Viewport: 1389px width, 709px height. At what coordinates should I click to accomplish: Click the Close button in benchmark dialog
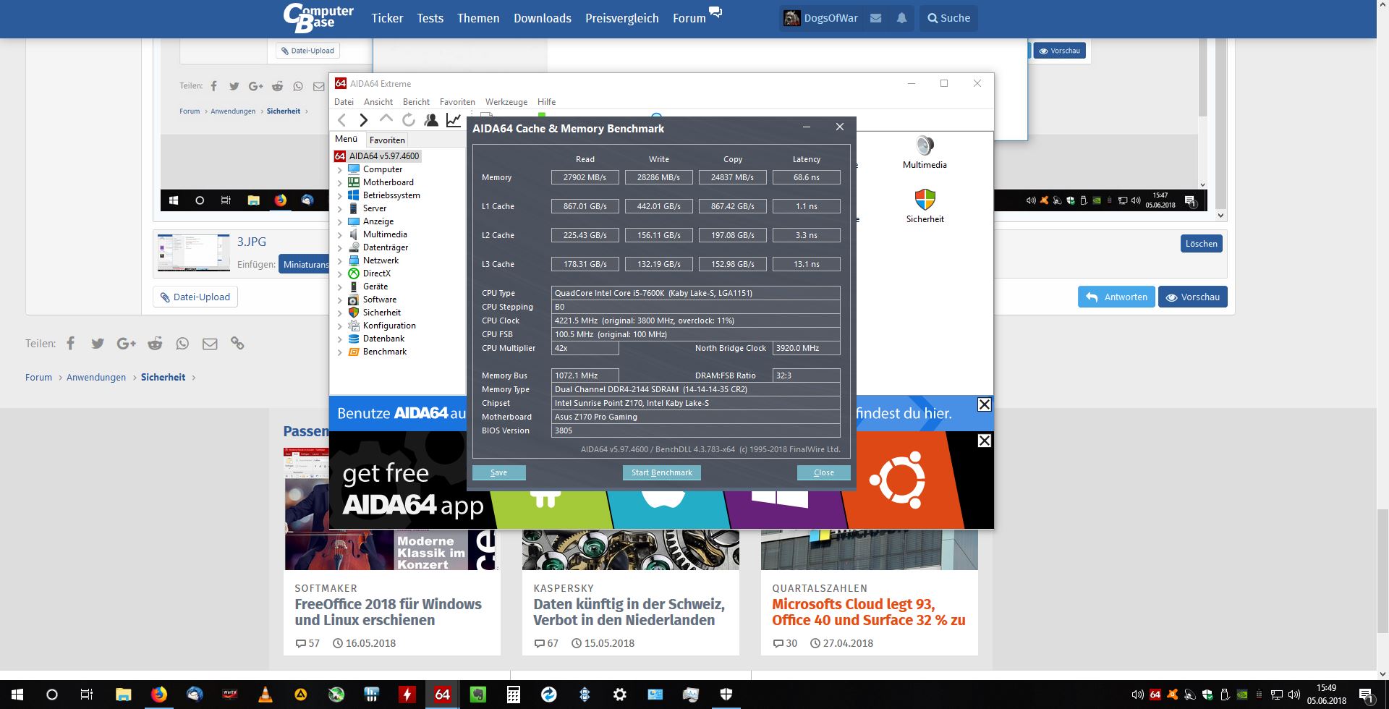(x=823, y=472)
